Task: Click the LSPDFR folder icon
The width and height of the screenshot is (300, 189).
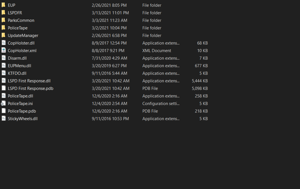Action: 4,13
